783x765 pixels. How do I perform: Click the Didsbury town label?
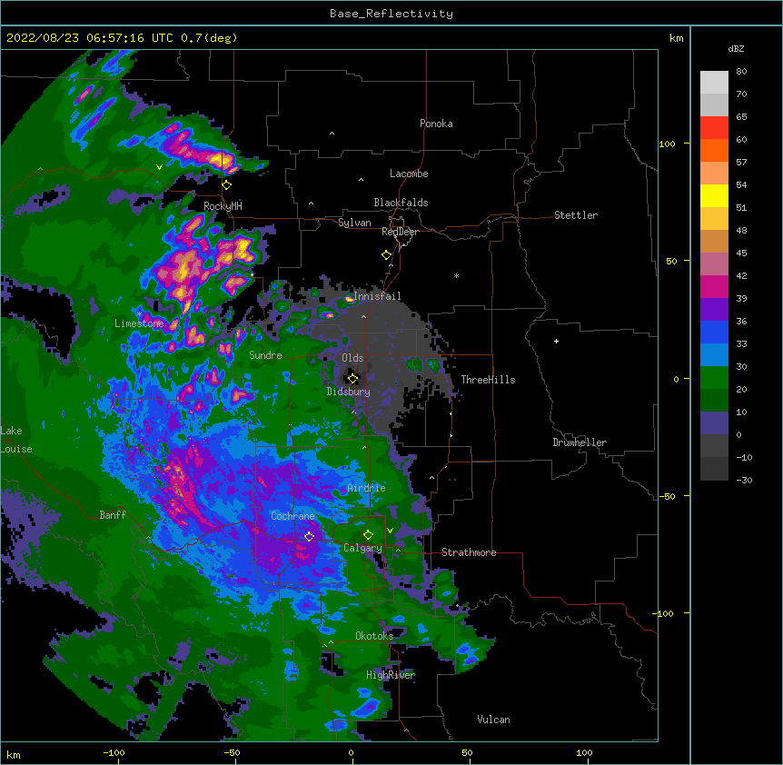coord(349,392)
